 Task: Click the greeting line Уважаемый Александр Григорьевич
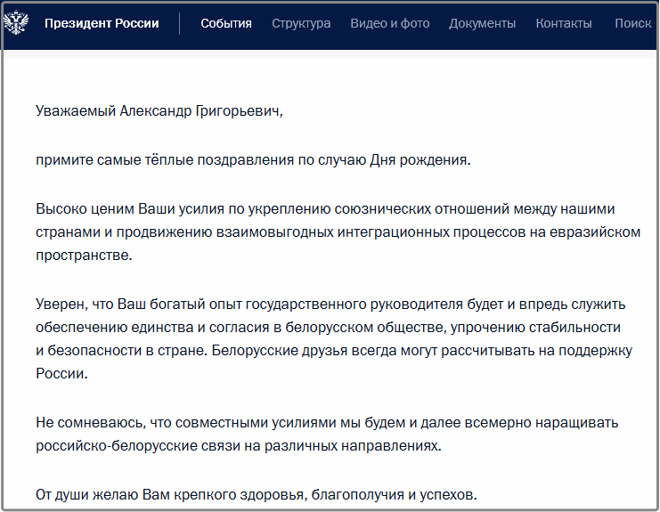pyautogui.click(x=159, y=111)
